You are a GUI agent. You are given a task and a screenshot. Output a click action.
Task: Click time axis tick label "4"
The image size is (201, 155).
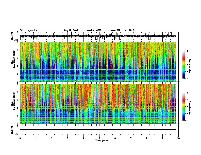[83, 138]
